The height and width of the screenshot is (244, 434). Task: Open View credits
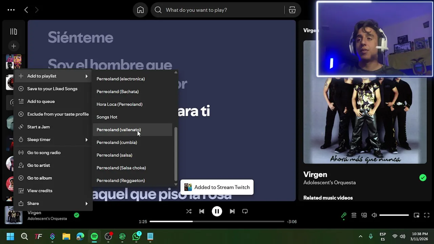53,190
